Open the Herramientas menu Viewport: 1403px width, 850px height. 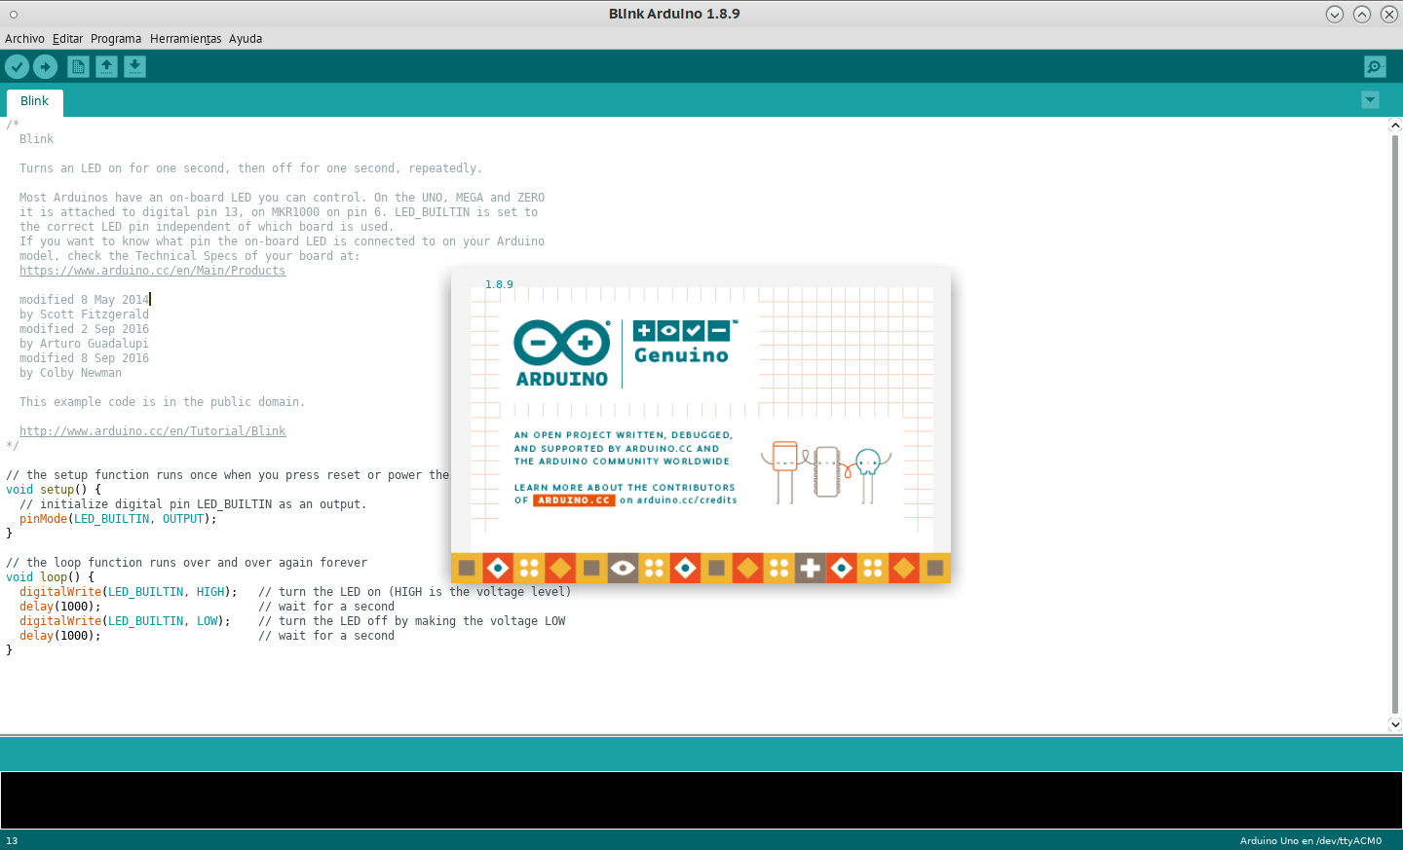click(x=185, y=38)
